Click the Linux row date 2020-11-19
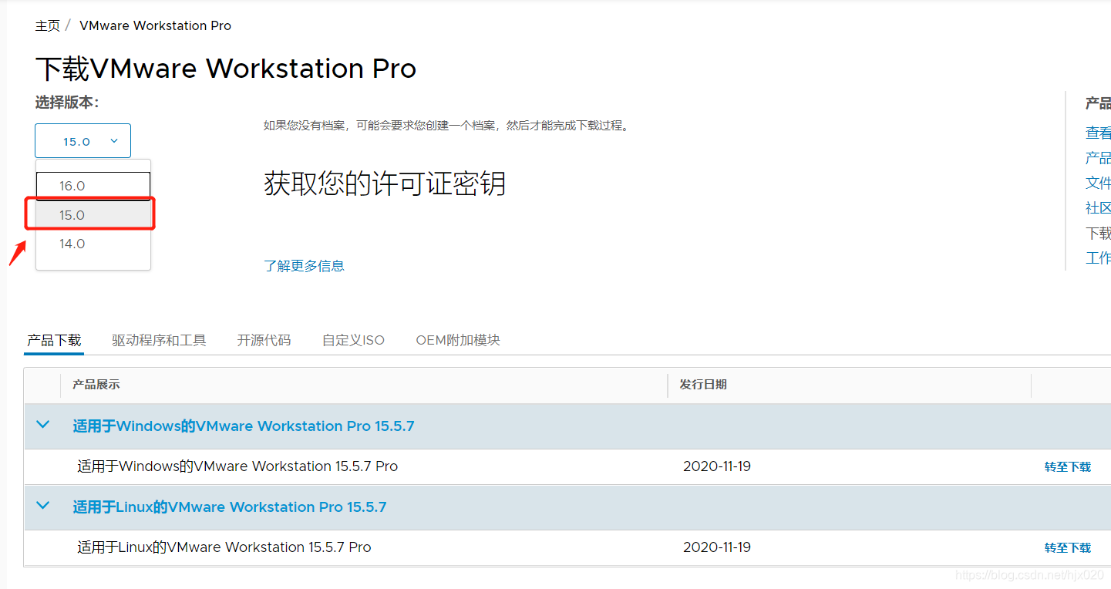 pos(717,547)
